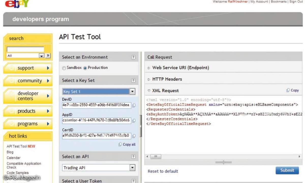This screenshot has height=183, width=305.
Task: Open the Bookmarks link
Action: [279, 2]
